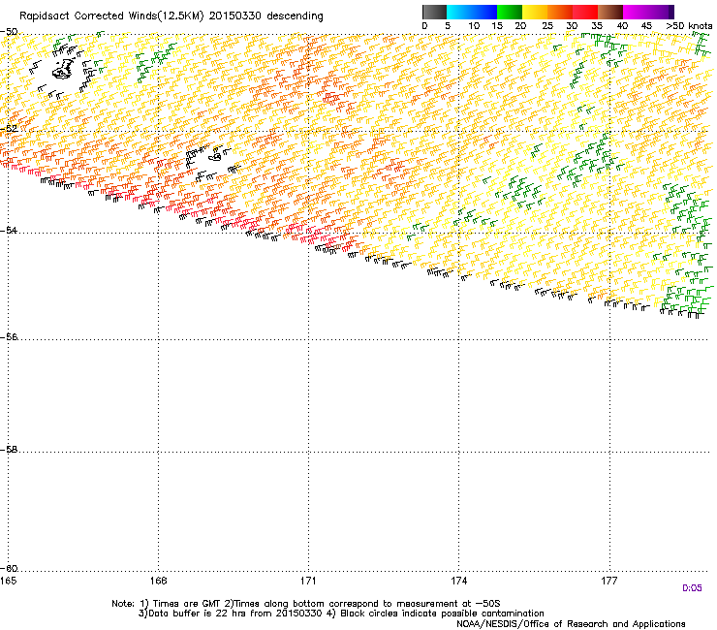Click the gray 0–5 knots legend swatch
Viewport: 717px width, 630px height.
click(x=434, y=12)
